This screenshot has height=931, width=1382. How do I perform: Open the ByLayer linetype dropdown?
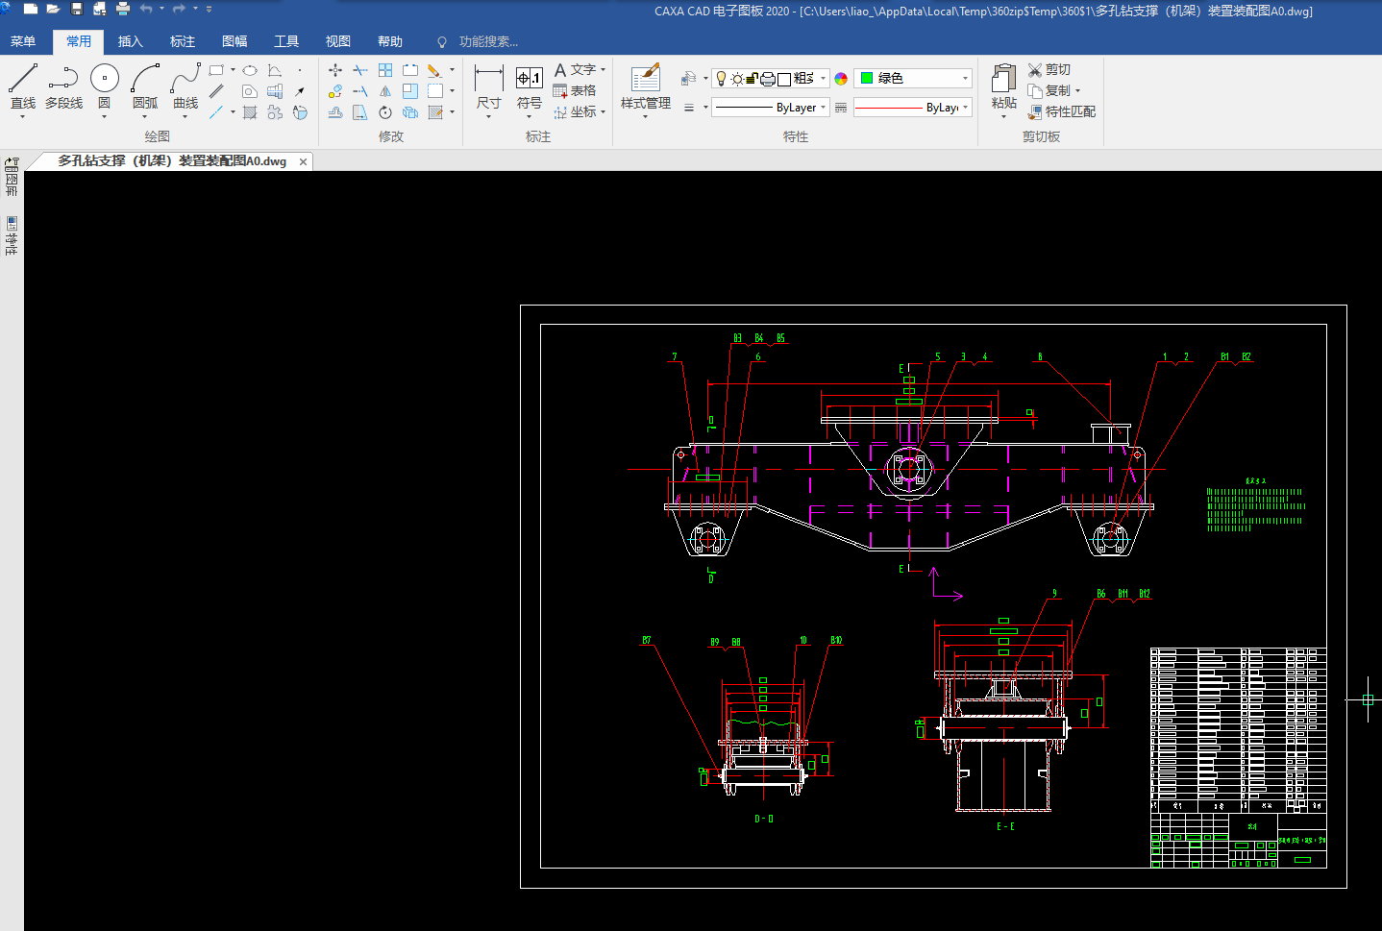tap(770, 108)
